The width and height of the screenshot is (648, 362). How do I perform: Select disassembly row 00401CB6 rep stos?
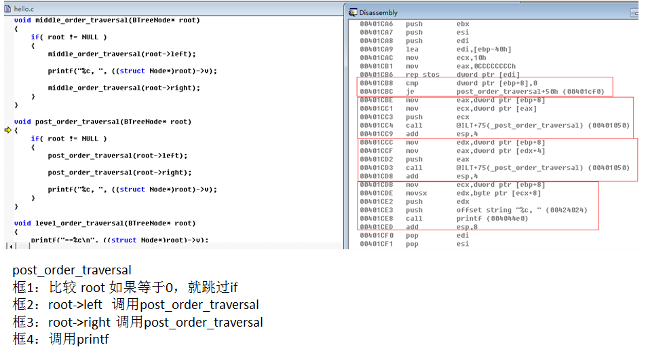[440, 75]
